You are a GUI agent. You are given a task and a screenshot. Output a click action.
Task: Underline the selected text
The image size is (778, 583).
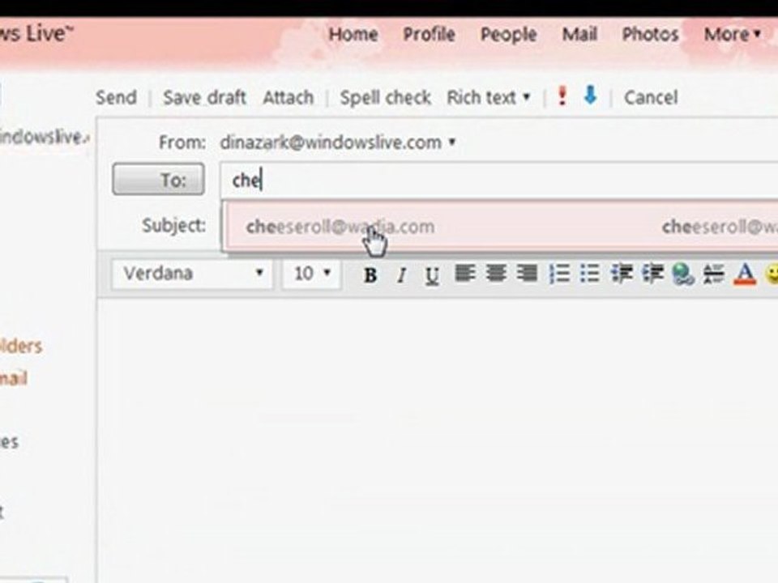[x=432, y=274]
